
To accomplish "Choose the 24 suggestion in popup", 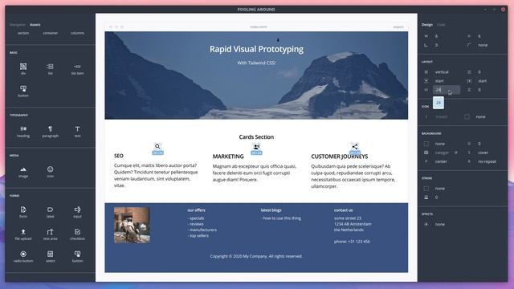I will (439, 103).
